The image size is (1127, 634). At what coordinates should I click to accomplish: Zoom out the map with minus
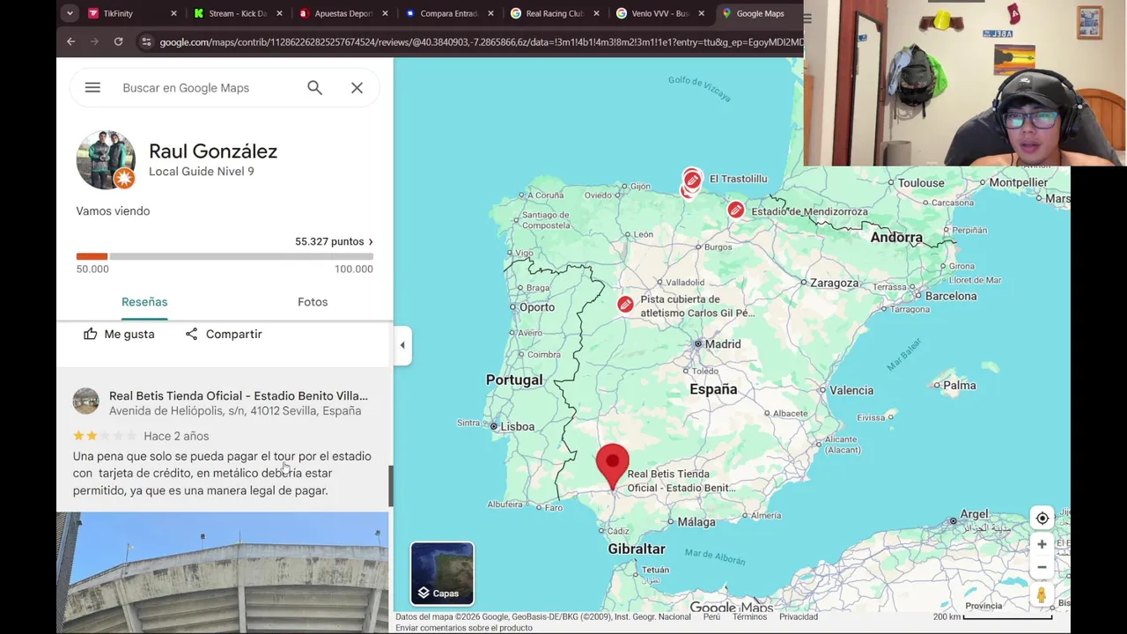click(1042, 567)
